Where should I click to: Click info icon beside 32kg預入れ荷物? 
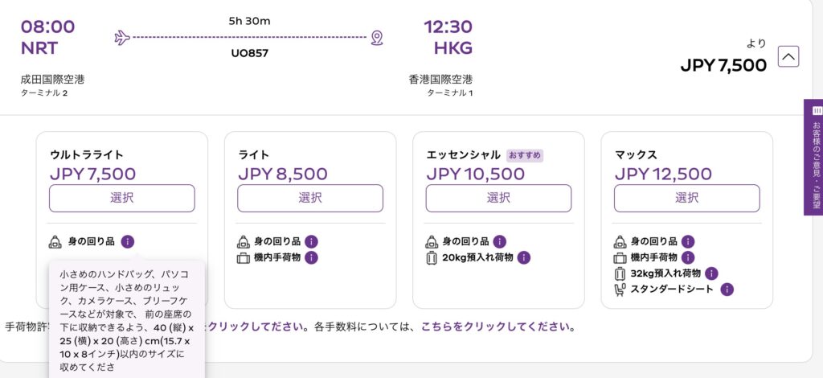point(711,273)
